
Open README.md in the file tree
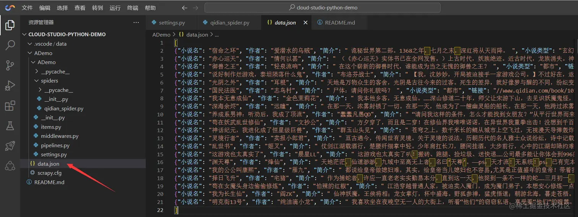click(83, 182)
